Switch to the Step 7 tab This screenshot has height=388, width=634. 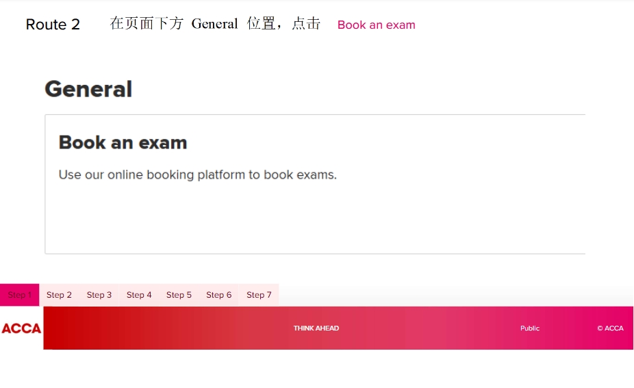click(259, 295)
